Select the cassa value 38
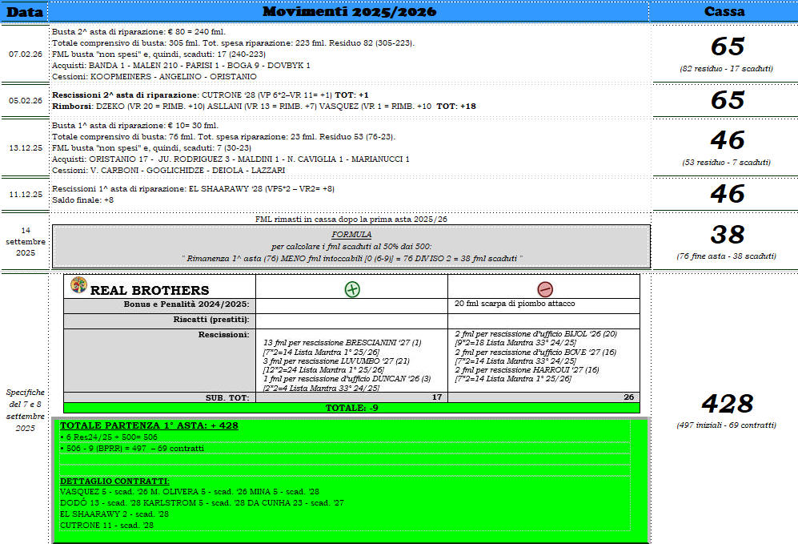798x544 pixels. [x=726, y=234]
